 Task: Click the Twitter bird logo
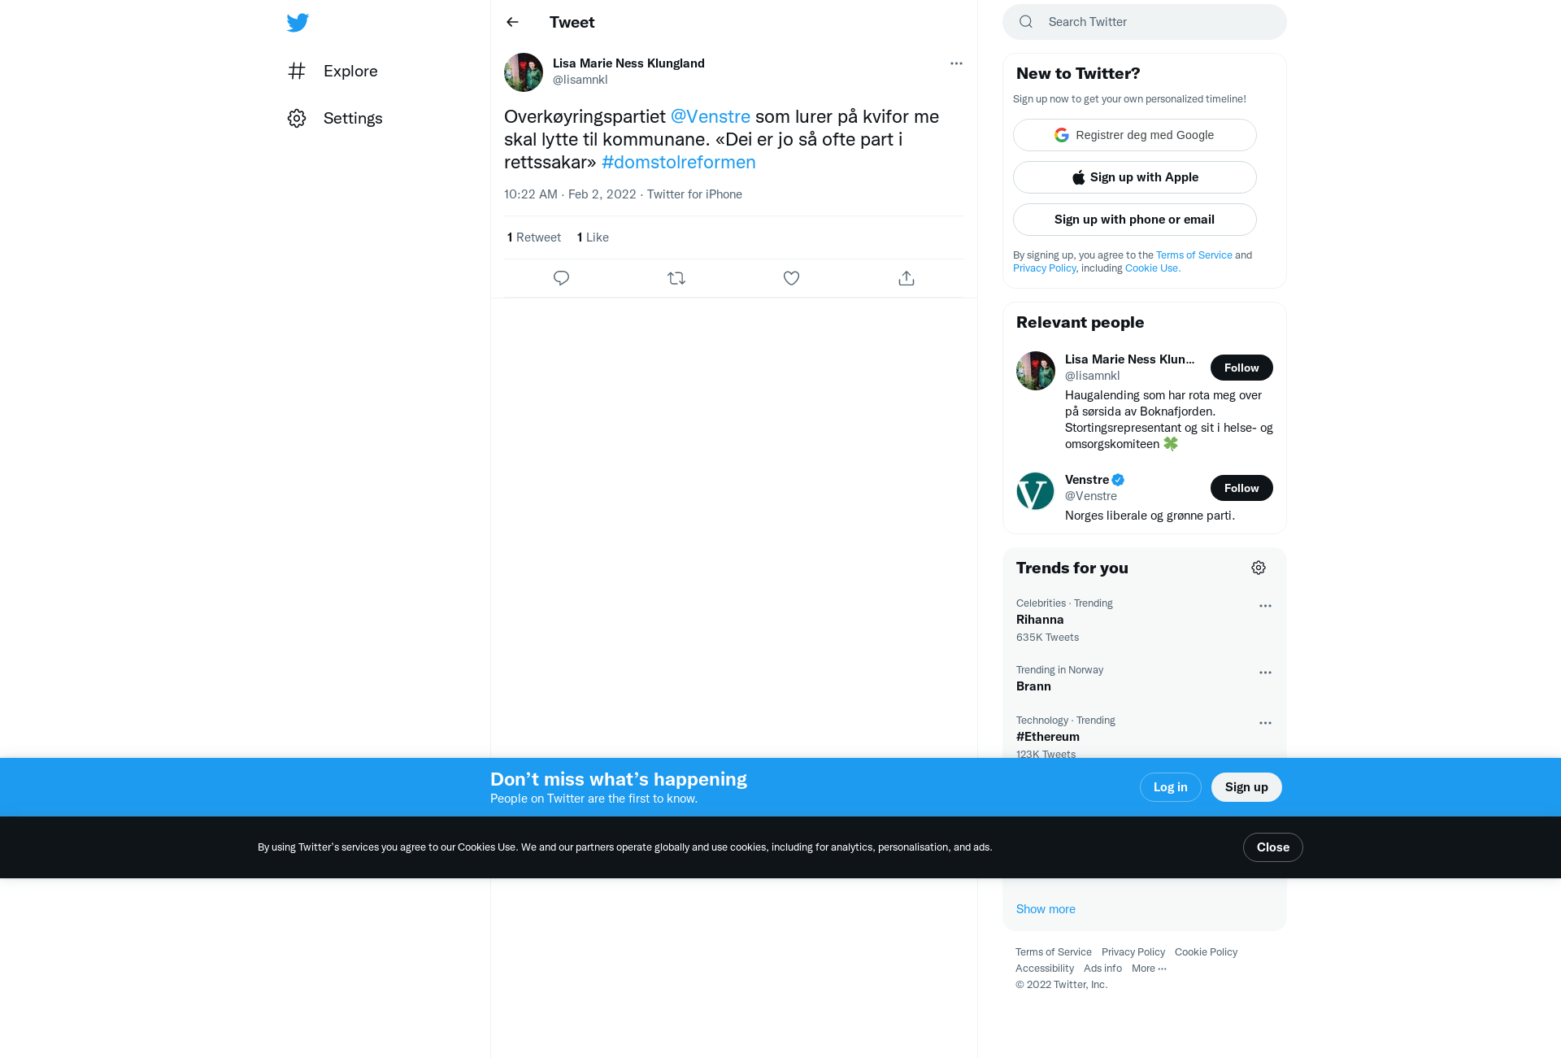pos(298,23)
